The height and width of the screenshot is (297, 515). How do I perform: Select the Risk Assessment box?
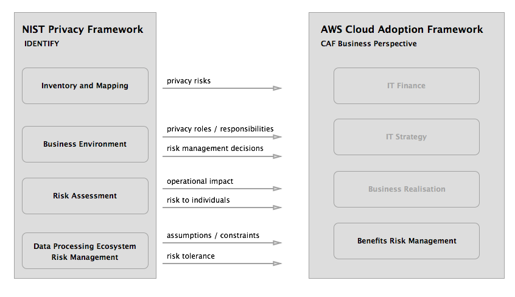[85, 196]
